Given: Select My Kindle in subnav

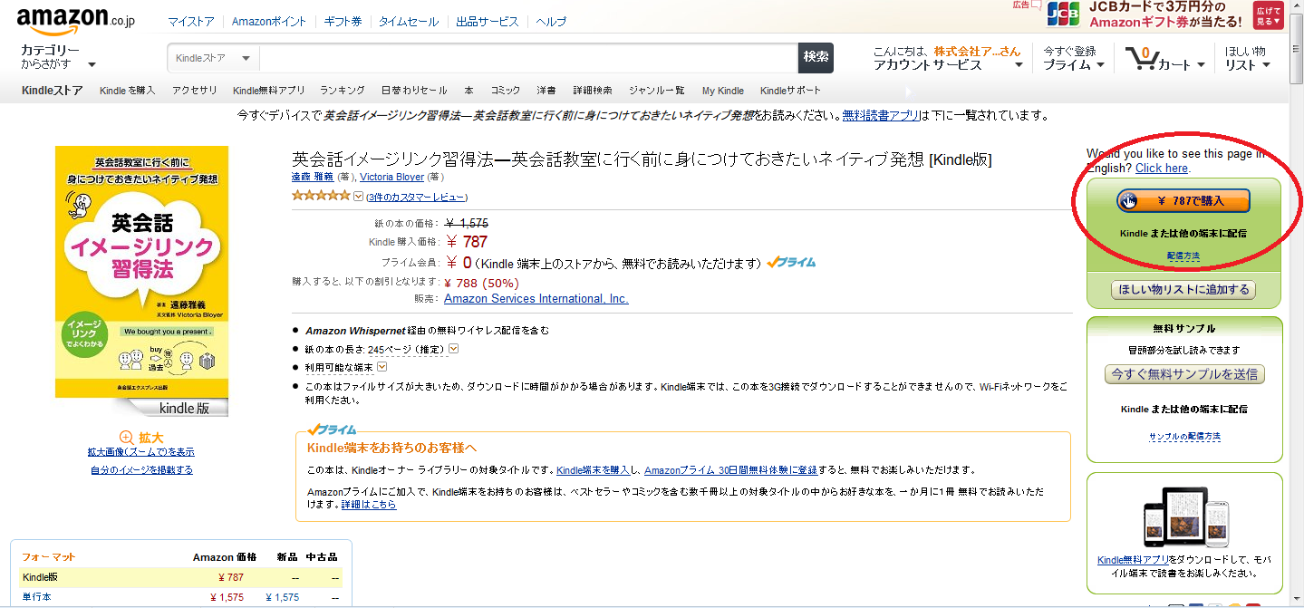Looking at the screenshot, I should [723, 91].
